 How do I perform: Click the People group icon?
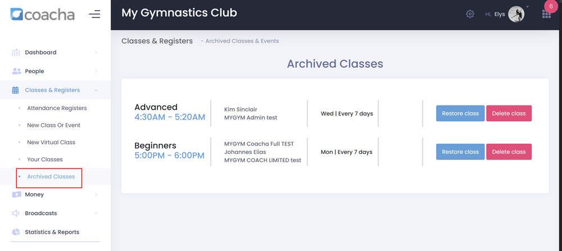[x=16, y=71]
